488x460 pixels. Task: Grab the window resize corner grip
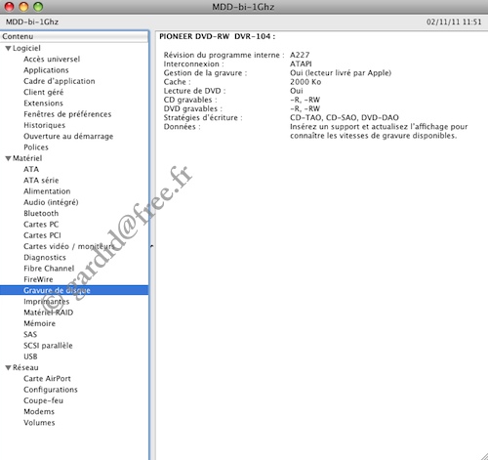pyautogui.click(x=483, y=456)
